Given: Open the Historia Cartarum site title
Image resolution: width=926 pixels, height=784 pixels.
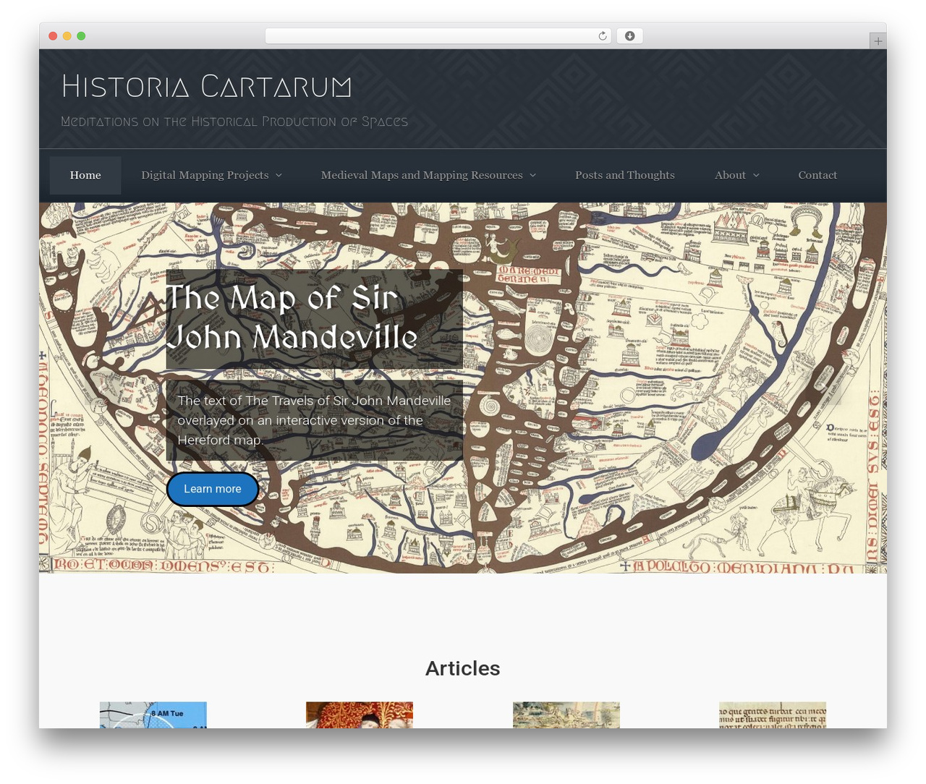Looking at the screenshot, I should [207, 86].
